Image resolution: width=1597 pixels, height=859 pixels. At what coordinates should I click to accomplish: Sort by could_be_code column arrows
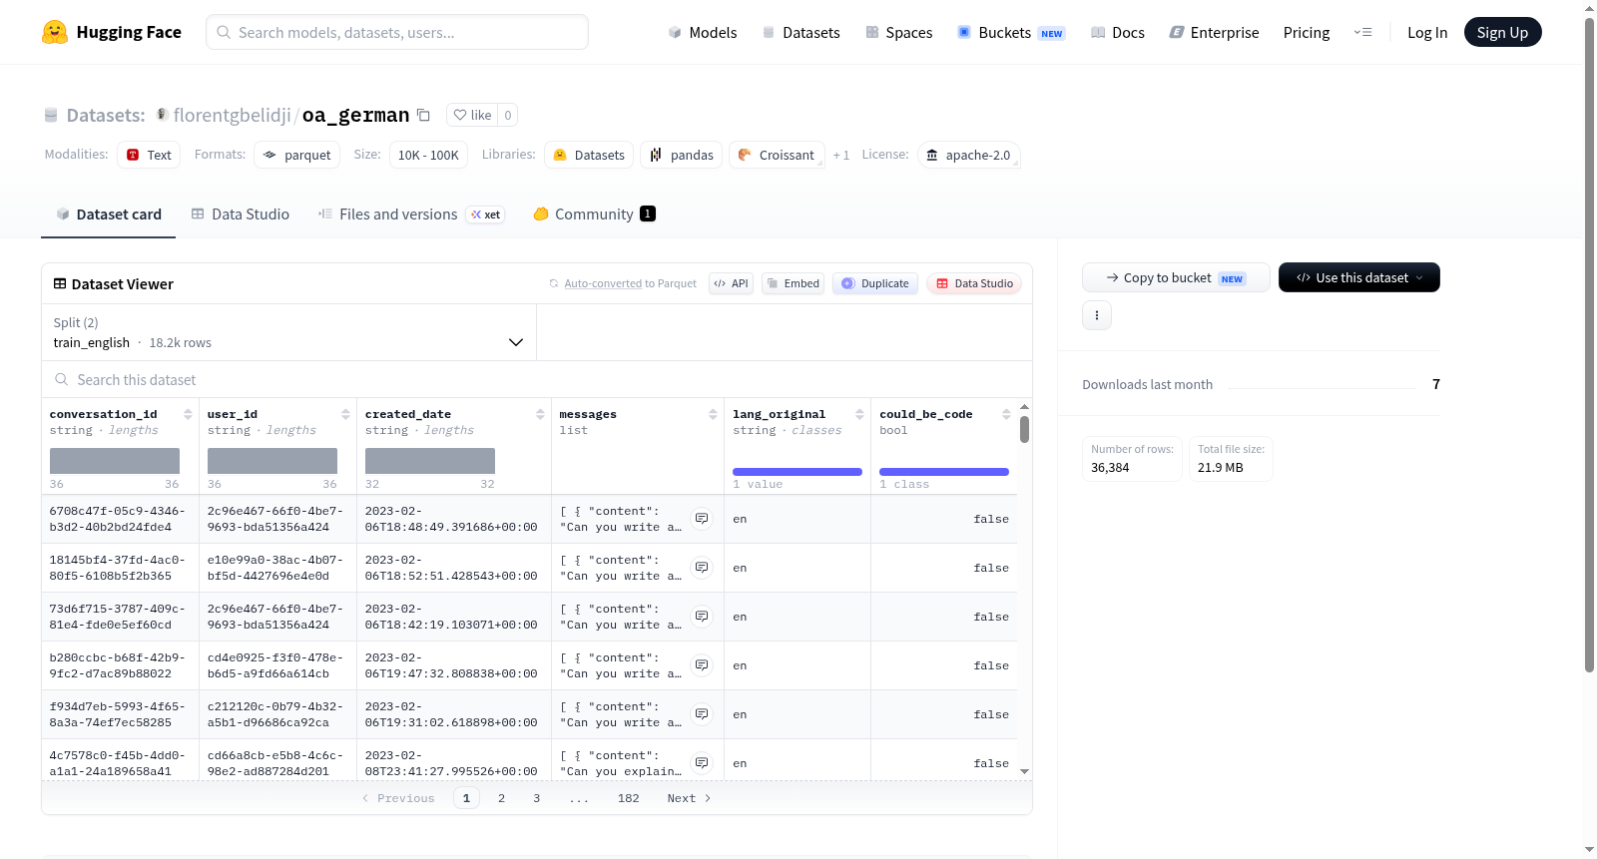point(1006,414)
